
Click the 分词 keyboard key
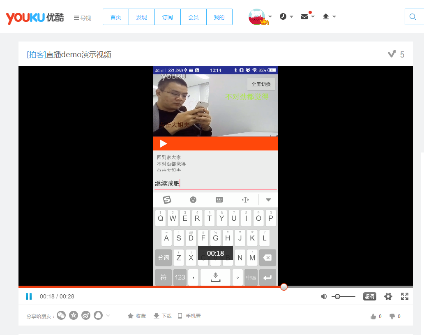164,258
